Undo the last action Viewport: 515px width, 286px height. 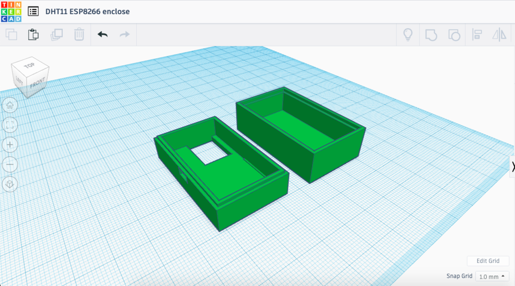[103, 35]
